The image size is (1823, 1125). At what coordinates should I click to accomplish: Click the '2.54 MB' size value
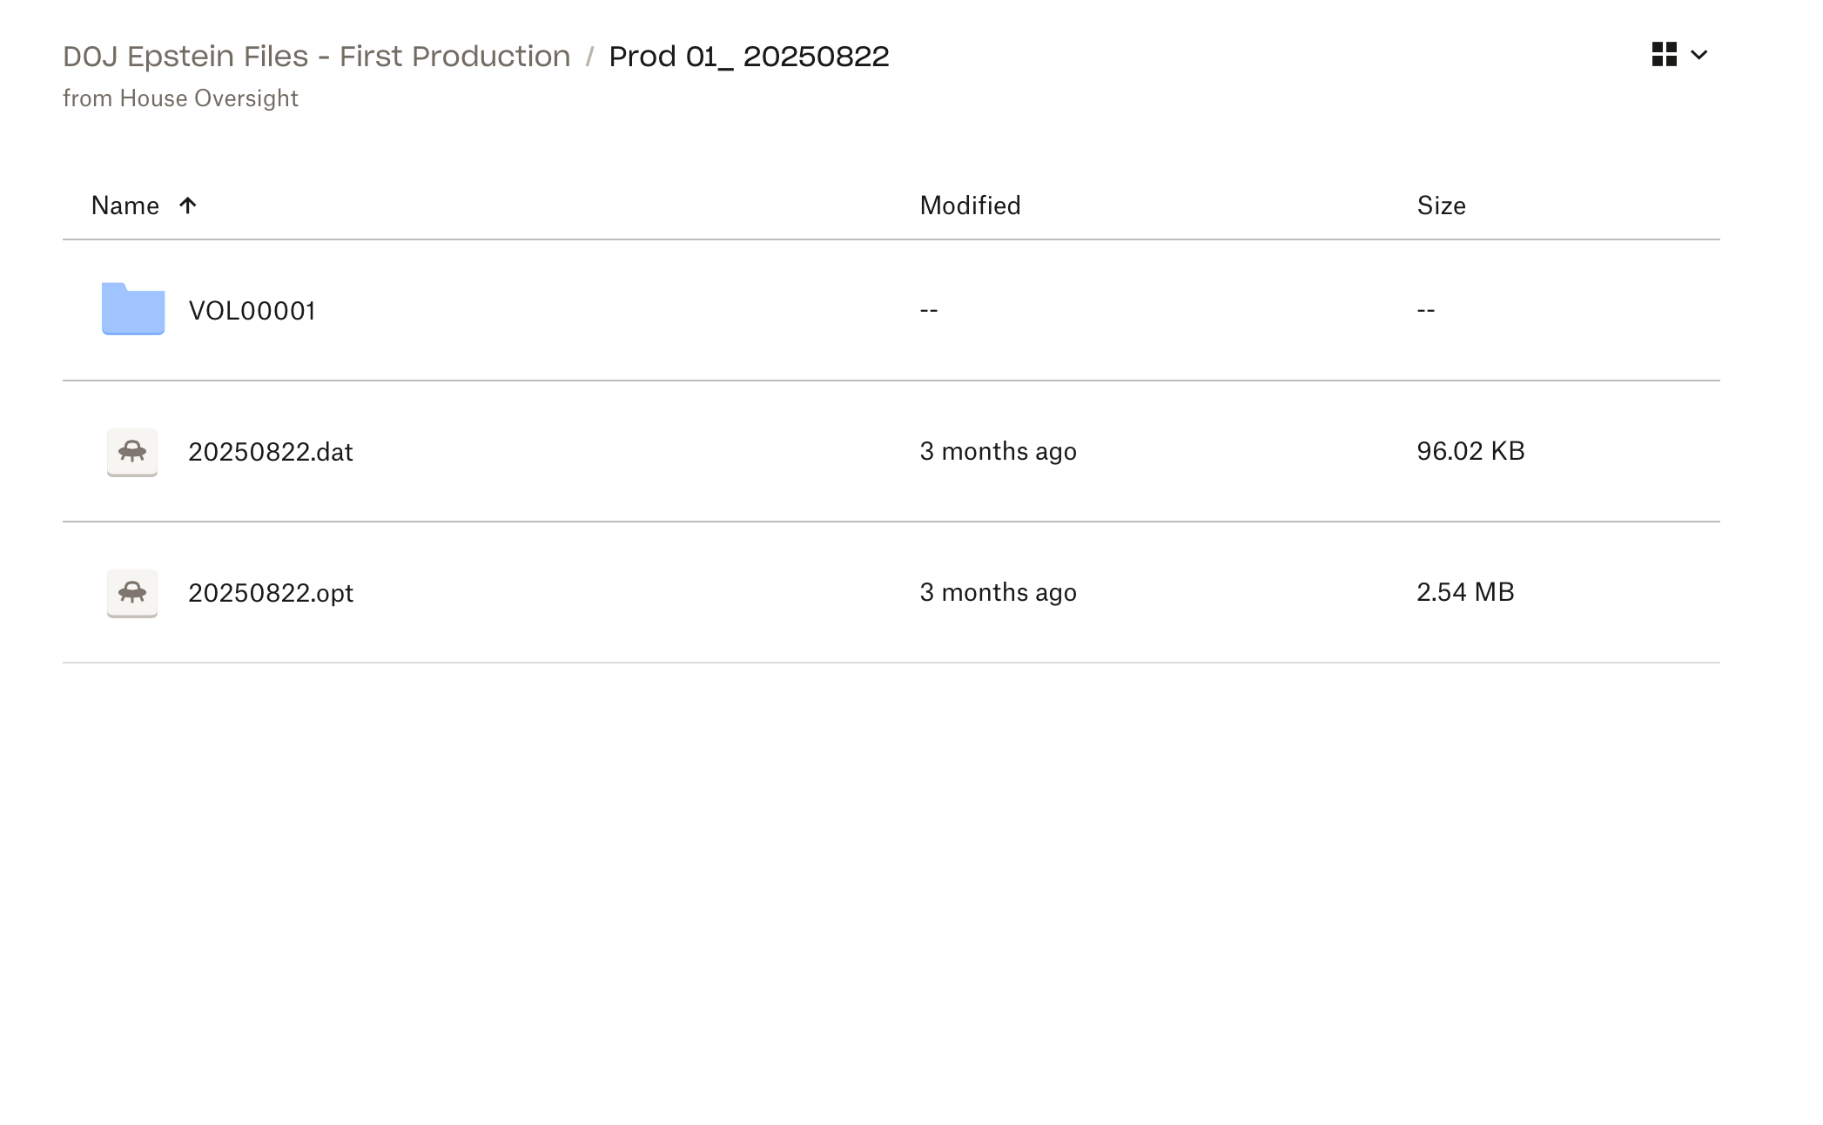click(1465, 592)
